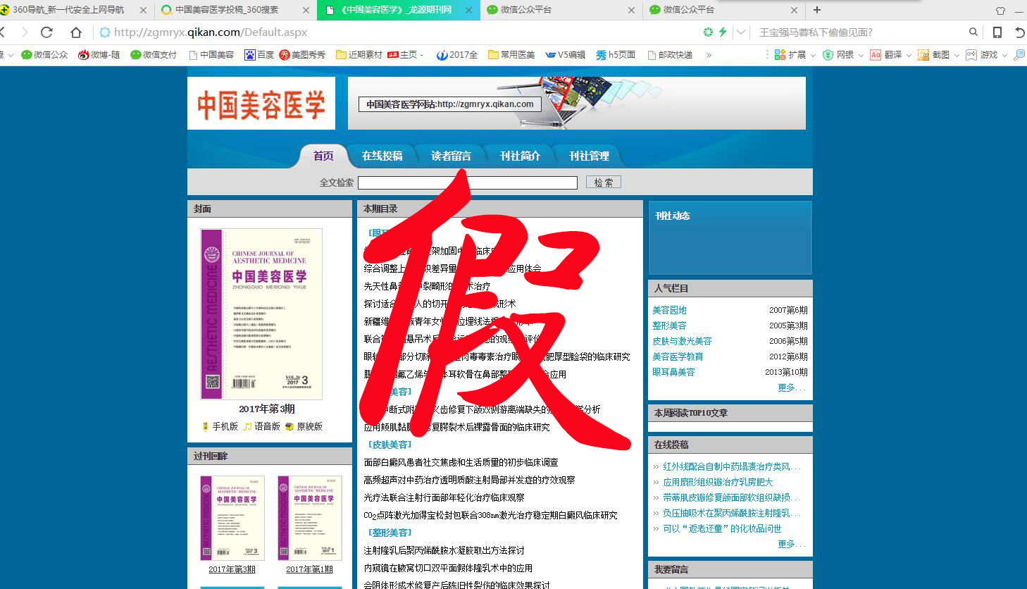The width and height of the screenshot is (1027, 589).
Task: Open the 中国美容医学 logo banner
Action: (261, 104)
